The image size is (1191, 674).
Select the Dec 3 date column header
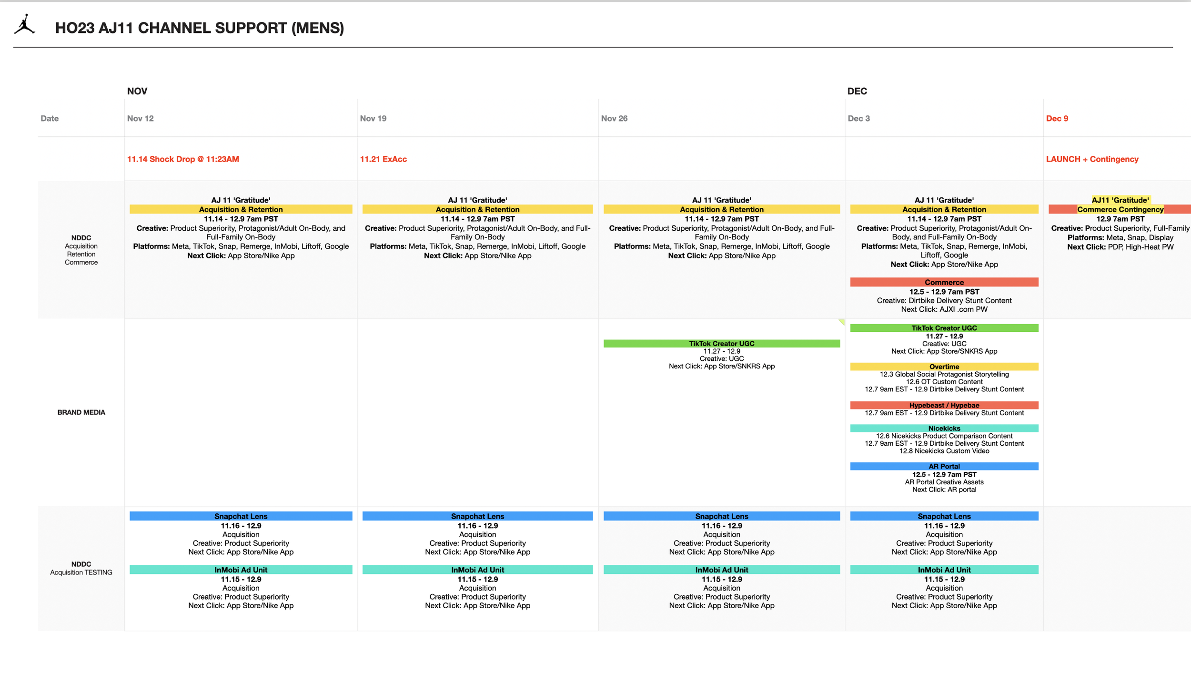[858, 118]
